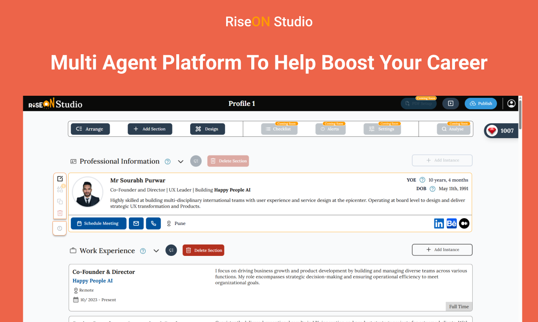Screen dimensions: 538x322
Task: Click the RiseON Studio logo in app header
Action: tap(55, 104)
